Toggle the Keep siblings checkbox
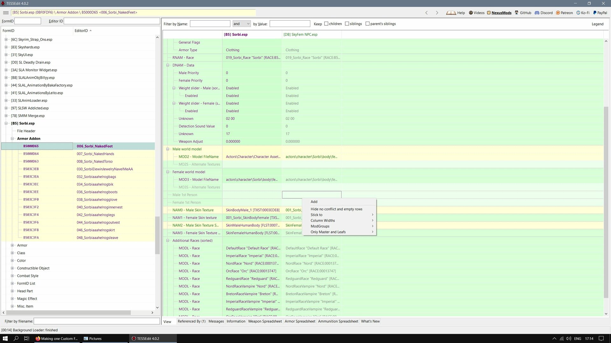Screen dimensions: 611x343 pyautogui.click(x=347, y=24)
